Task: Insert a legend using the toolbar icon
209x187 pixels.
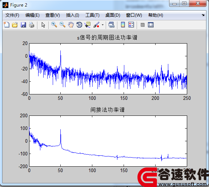Action: click(131, 25)
